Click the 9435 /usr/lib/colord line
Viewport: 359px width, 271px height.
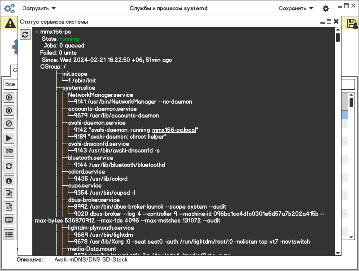(101, 179)
